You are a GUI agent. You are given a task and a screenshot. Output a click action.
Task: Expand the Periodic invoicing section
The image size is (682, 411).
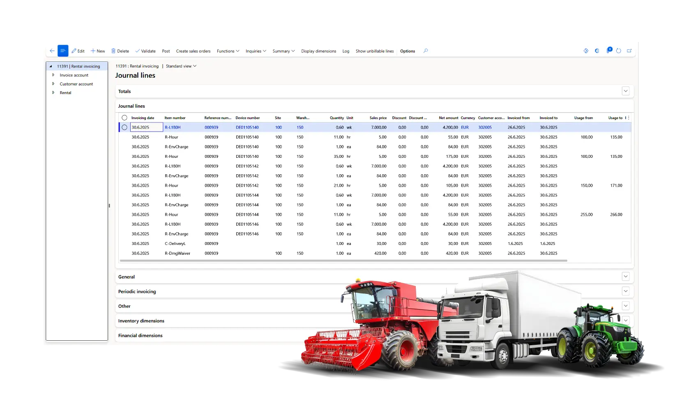point(626,291)
